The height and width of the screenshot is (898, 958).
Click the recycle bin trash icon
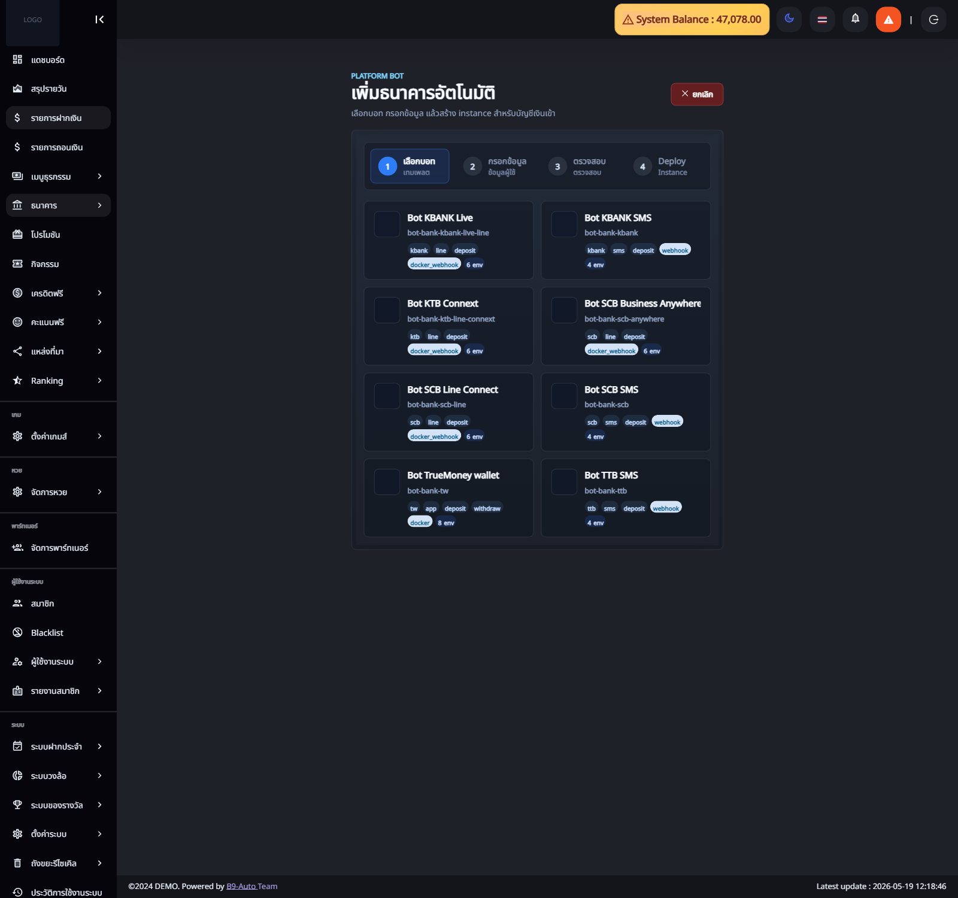click(17, 863)
